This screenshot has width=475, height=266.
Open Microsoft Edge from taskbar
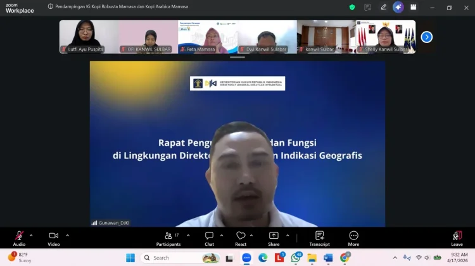click(263, 258)
